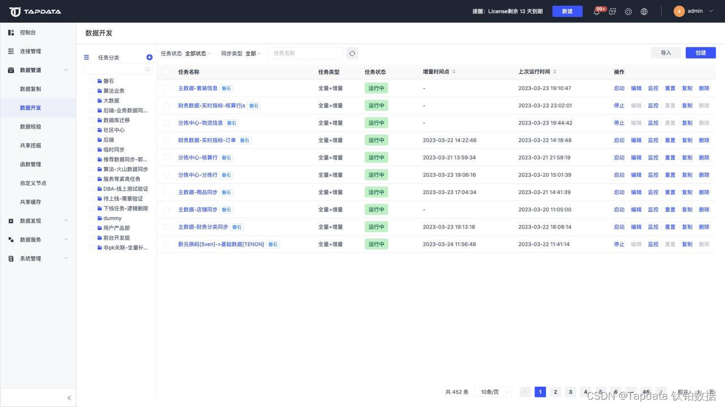Expand the 数据发现 menu chevron
The width and height of the screenshot is (725, 407).
tap(66, 221)
